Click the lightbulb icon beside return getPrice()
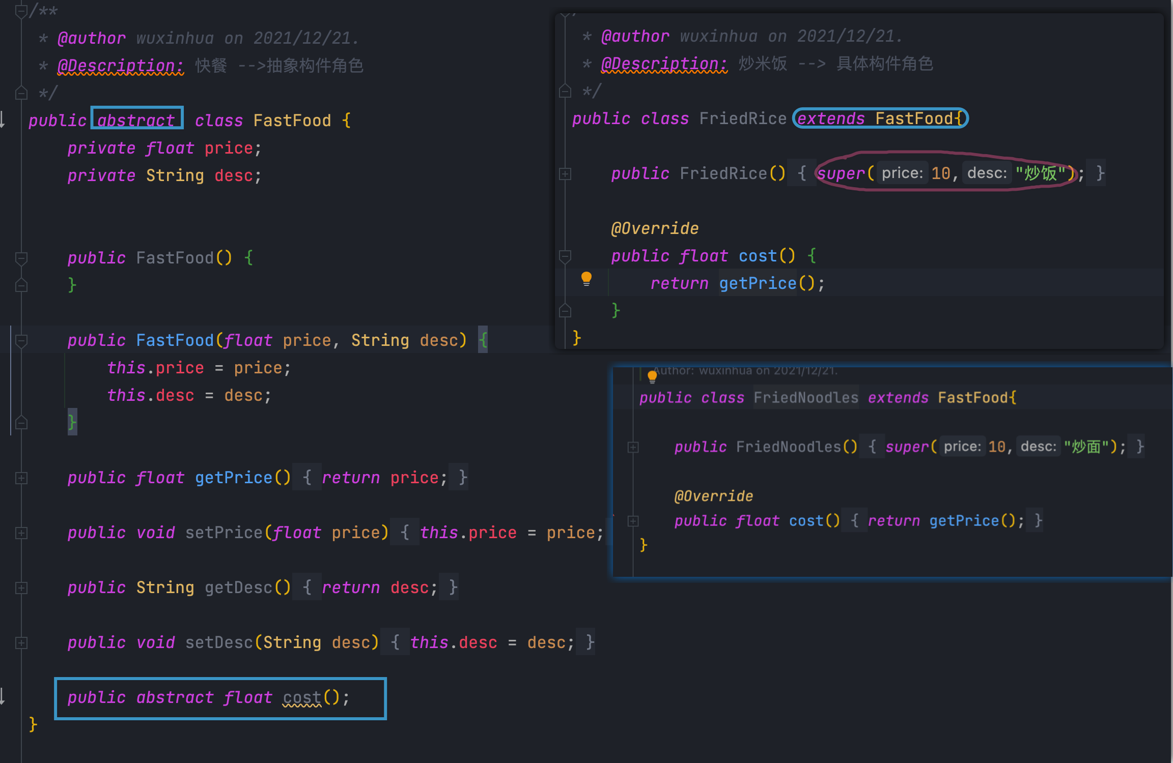The width and height of the screenshot is (1173, 763). tap(586, 278)
